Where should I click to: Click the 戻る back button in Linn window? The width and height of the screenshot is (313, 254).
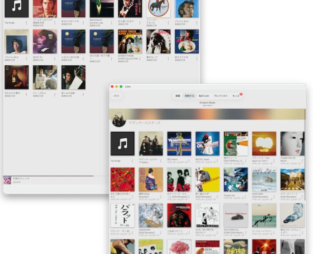click(x=116, y=96)
